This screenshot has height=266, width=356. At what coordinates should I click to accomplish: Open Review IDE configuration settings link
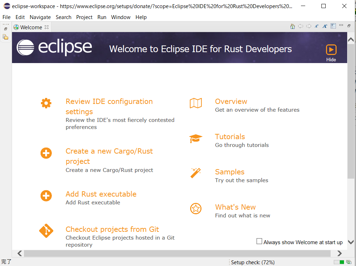point(109,107)
